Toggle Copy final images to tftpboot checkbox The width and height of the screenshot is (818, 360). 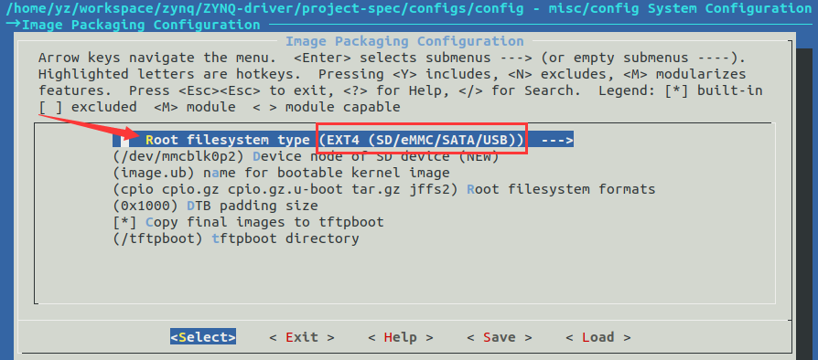point(124,222)
